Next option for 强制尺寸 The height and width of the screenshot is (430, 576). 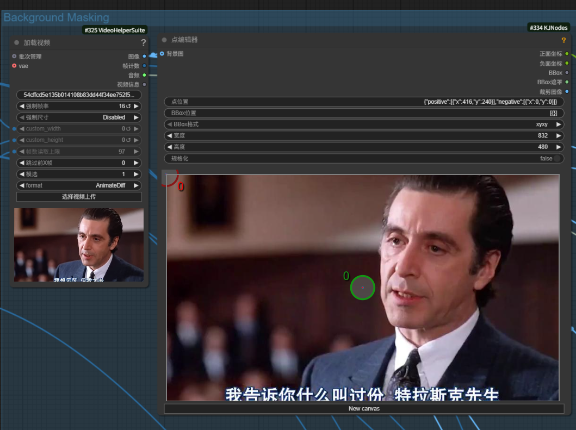137,117
